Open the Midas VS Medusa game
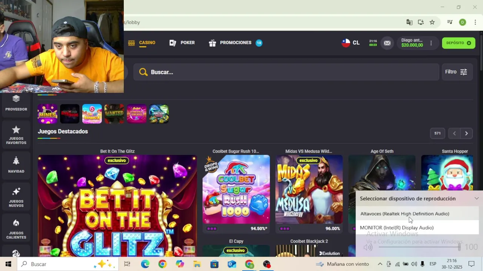Viewport: 483px width, 271px height. (x=309, y=189)
